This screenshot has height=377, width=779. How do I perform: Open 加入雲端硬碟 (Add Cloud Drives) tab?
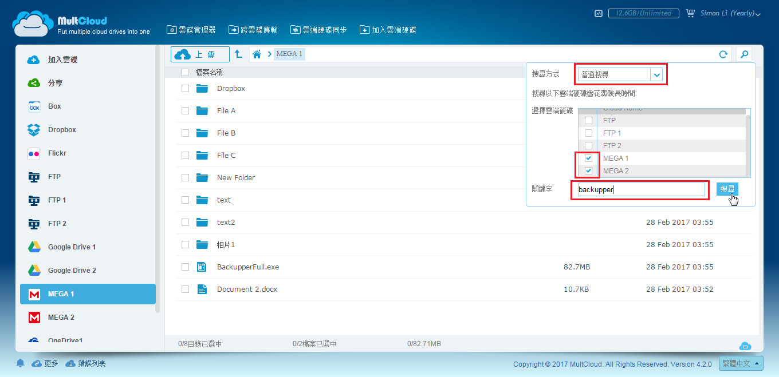(388, 30)
